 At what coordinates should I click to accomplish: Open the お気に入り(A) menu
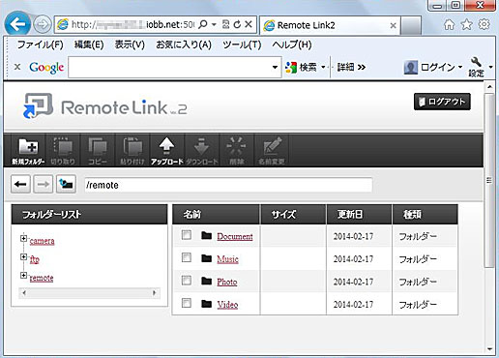pyautogui.click(x=184, y=45)
